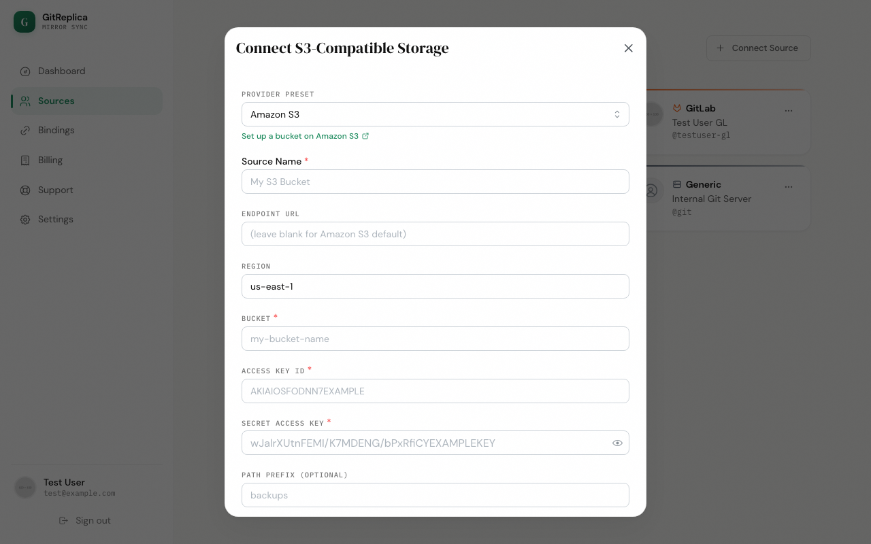871x544 pixels.
Task: Click the Dashboard gauge icon
Action: coord(25,71)
